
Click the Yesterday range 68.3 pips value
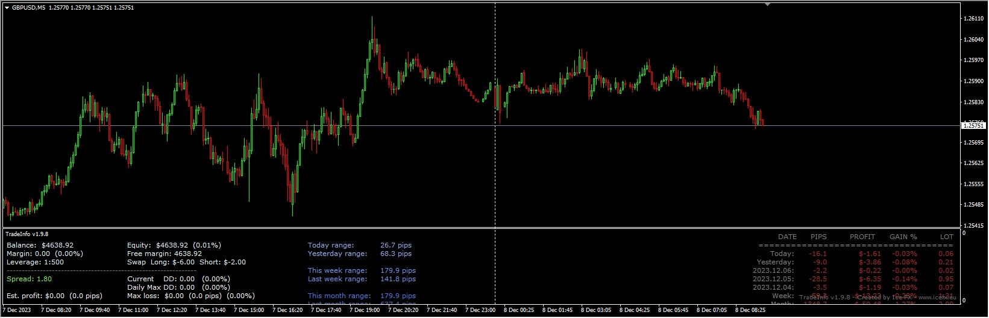pyautogui.click(x=396, y=254)
